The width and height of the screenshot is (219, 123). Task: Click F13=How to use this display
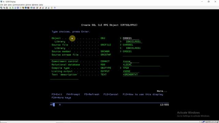point(143,94)
